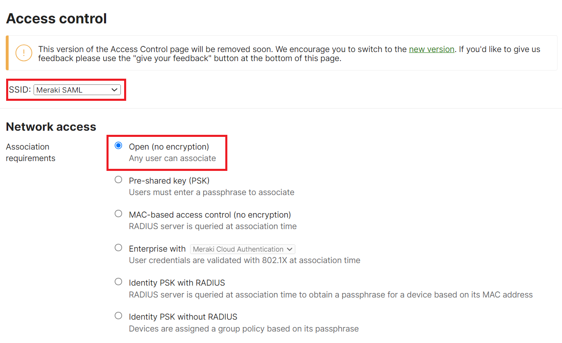
Task: Choose the Pre-shared key (PSK) radio button
Action: [118, 179]
